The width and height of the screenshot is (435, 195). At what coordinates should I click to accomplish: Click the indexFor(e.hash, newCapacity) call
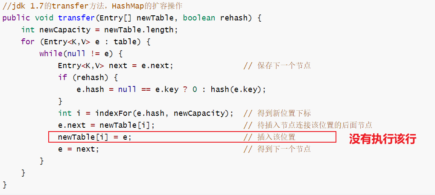click(x=163, y=113)
